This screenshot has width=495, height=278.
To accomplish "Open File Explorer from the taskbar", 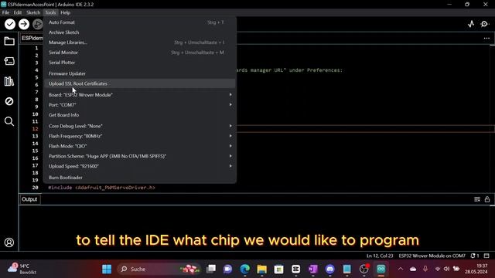I will [261, 269].
